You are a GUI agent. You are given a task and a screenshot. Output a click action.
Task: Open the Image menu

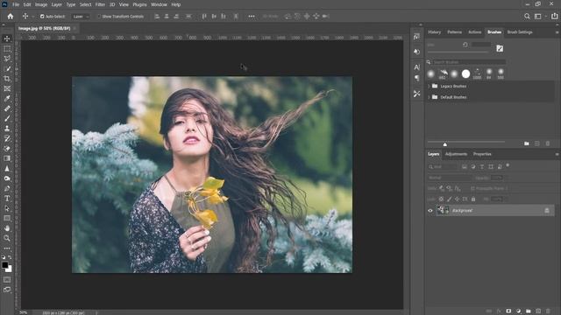(41, 4)
